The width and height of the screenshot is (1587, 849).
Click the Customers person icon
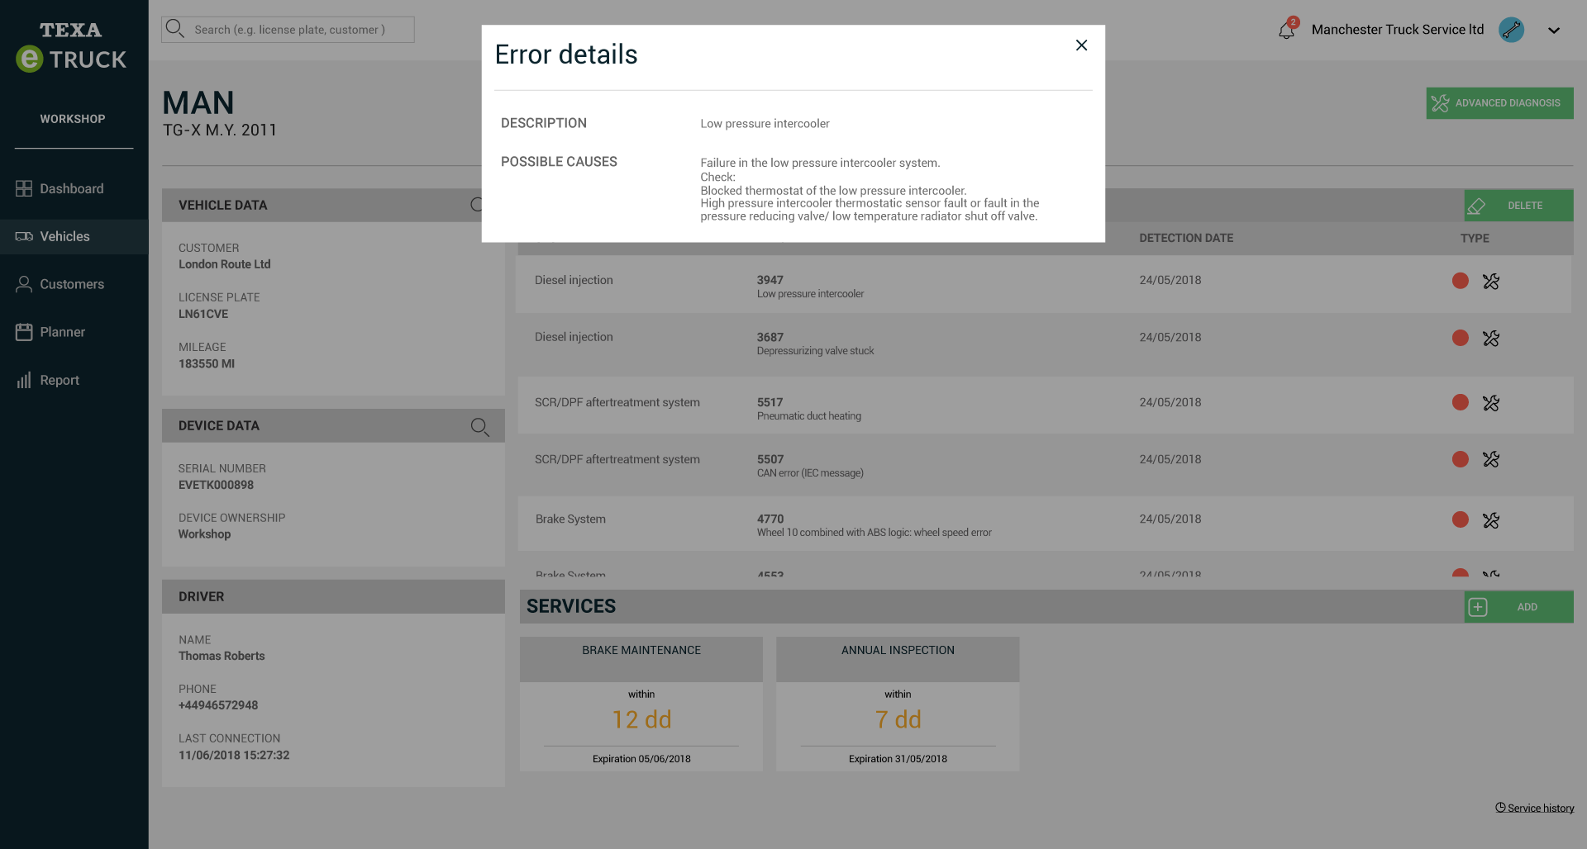[x=24, y=284]
